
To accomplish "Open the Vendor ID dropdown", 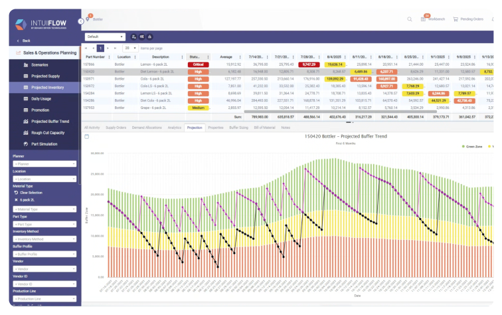I will pyautogui.click(x=44, y=284).
